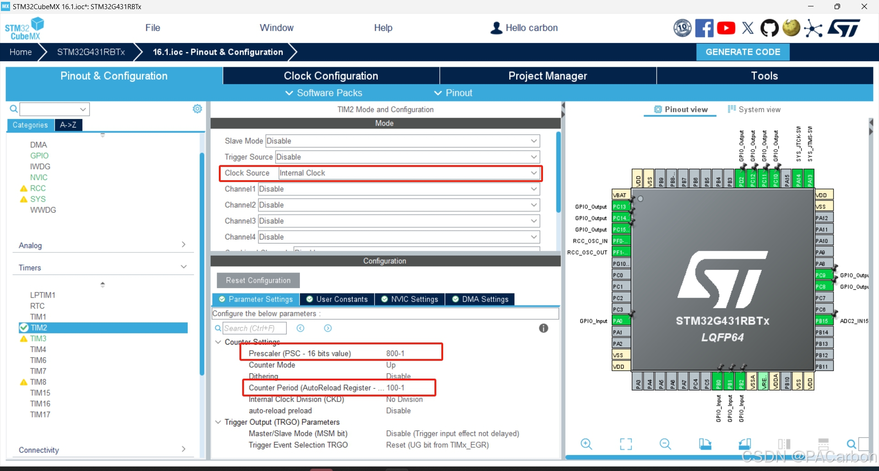The image size is (879, 471).
Task: Collapse the Counter Settings group
Action: (218, 342)
